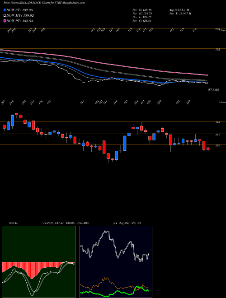The height and width of the screenshot is (298, 226).
Task: Click the blue DOW ST legend swatch
Action: pos(5,10)
